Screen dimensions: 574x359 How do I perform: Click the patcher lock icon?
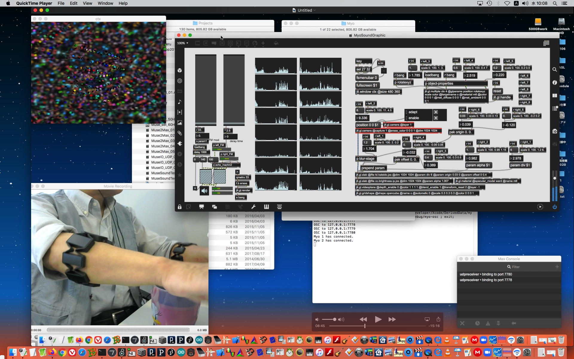pos(179,207)
